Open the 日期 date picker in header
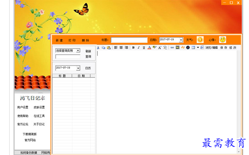 tap(181, 40)
